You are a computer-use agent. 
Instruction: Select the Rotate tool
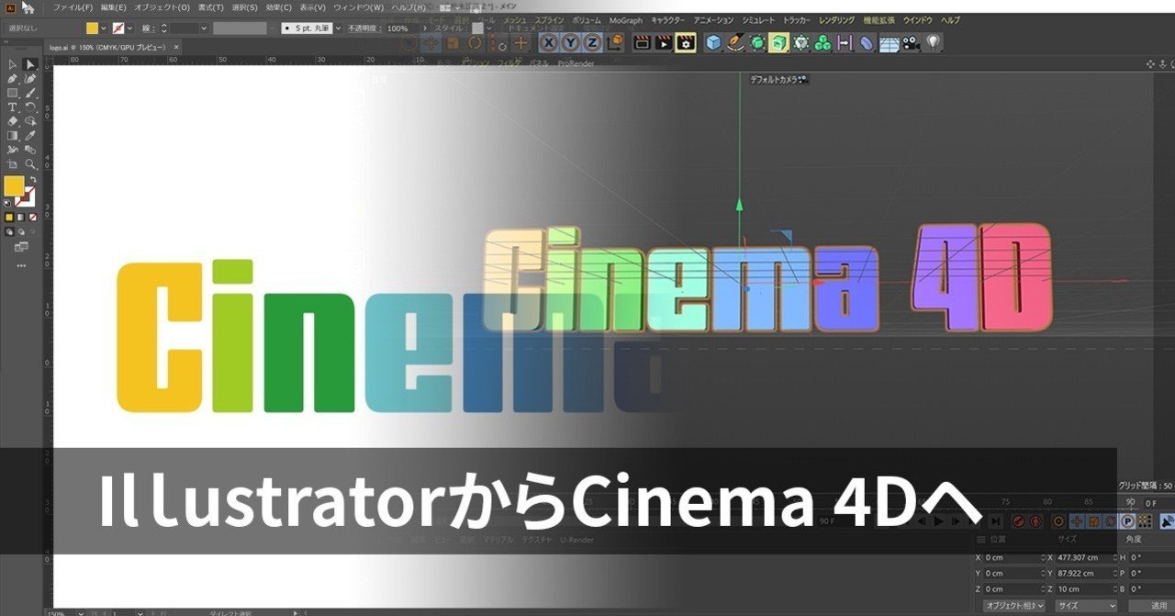pos(30,107)
